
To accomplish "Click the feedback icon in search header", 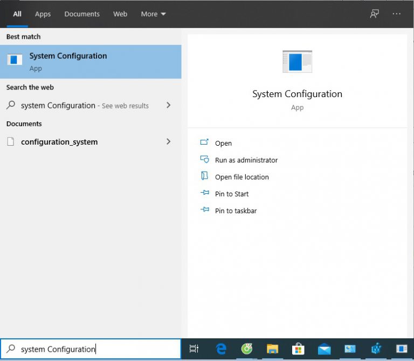I will 374,14.
